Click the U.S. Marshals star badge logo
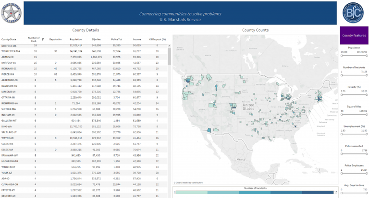This screenshot has height=198, width=369. (x=11, y=13)
